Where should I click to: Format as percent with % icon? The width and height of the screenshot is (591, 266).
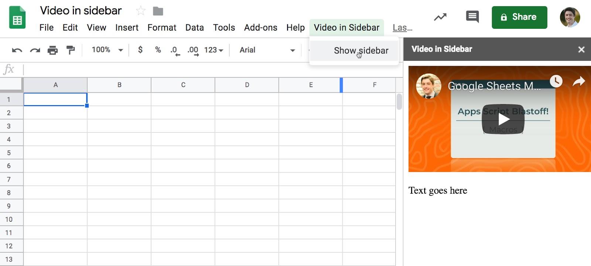coord(158,50)
